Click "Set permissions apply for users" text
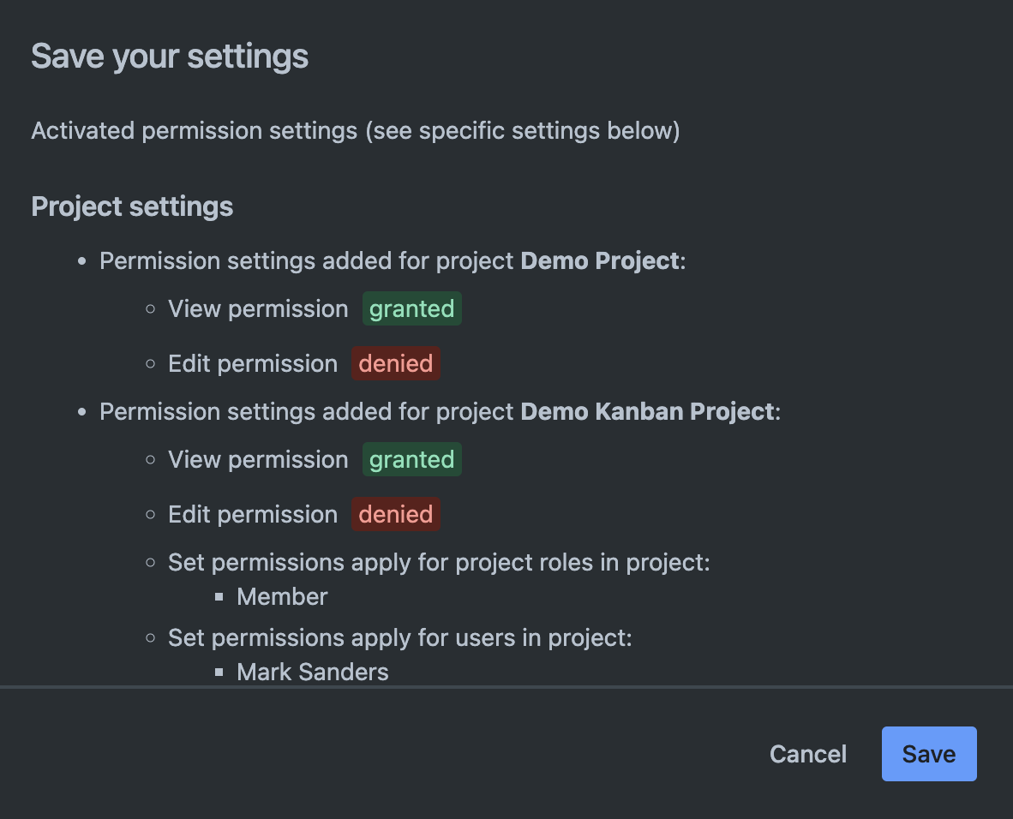The height and width of the screenshot is (819, 1013). (x=399, y=637)
